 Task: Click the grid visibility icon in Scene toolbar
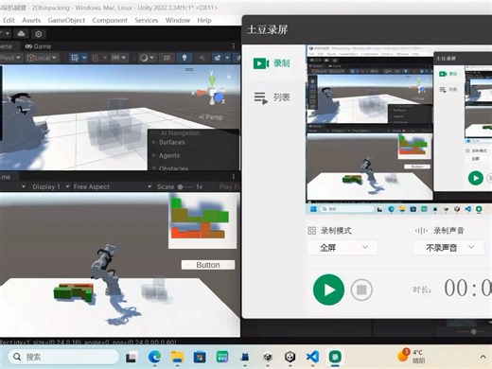(75, 58)
